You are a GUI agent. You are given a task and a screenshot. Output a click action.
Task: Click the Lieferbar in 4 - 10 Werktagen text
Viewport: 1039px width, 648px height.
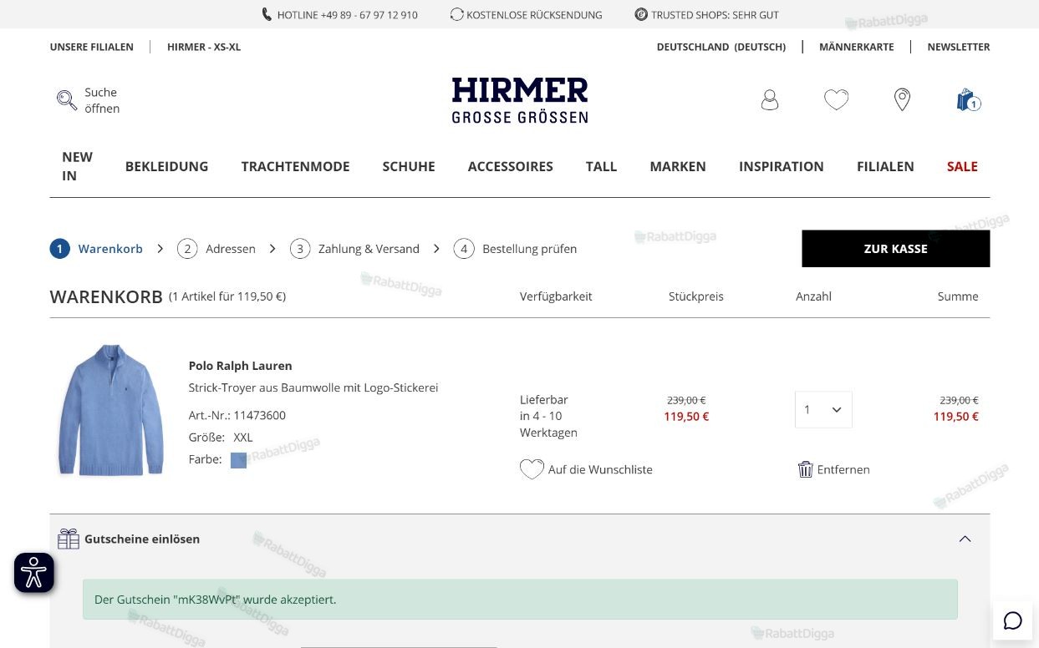click(x=548, y=416)
